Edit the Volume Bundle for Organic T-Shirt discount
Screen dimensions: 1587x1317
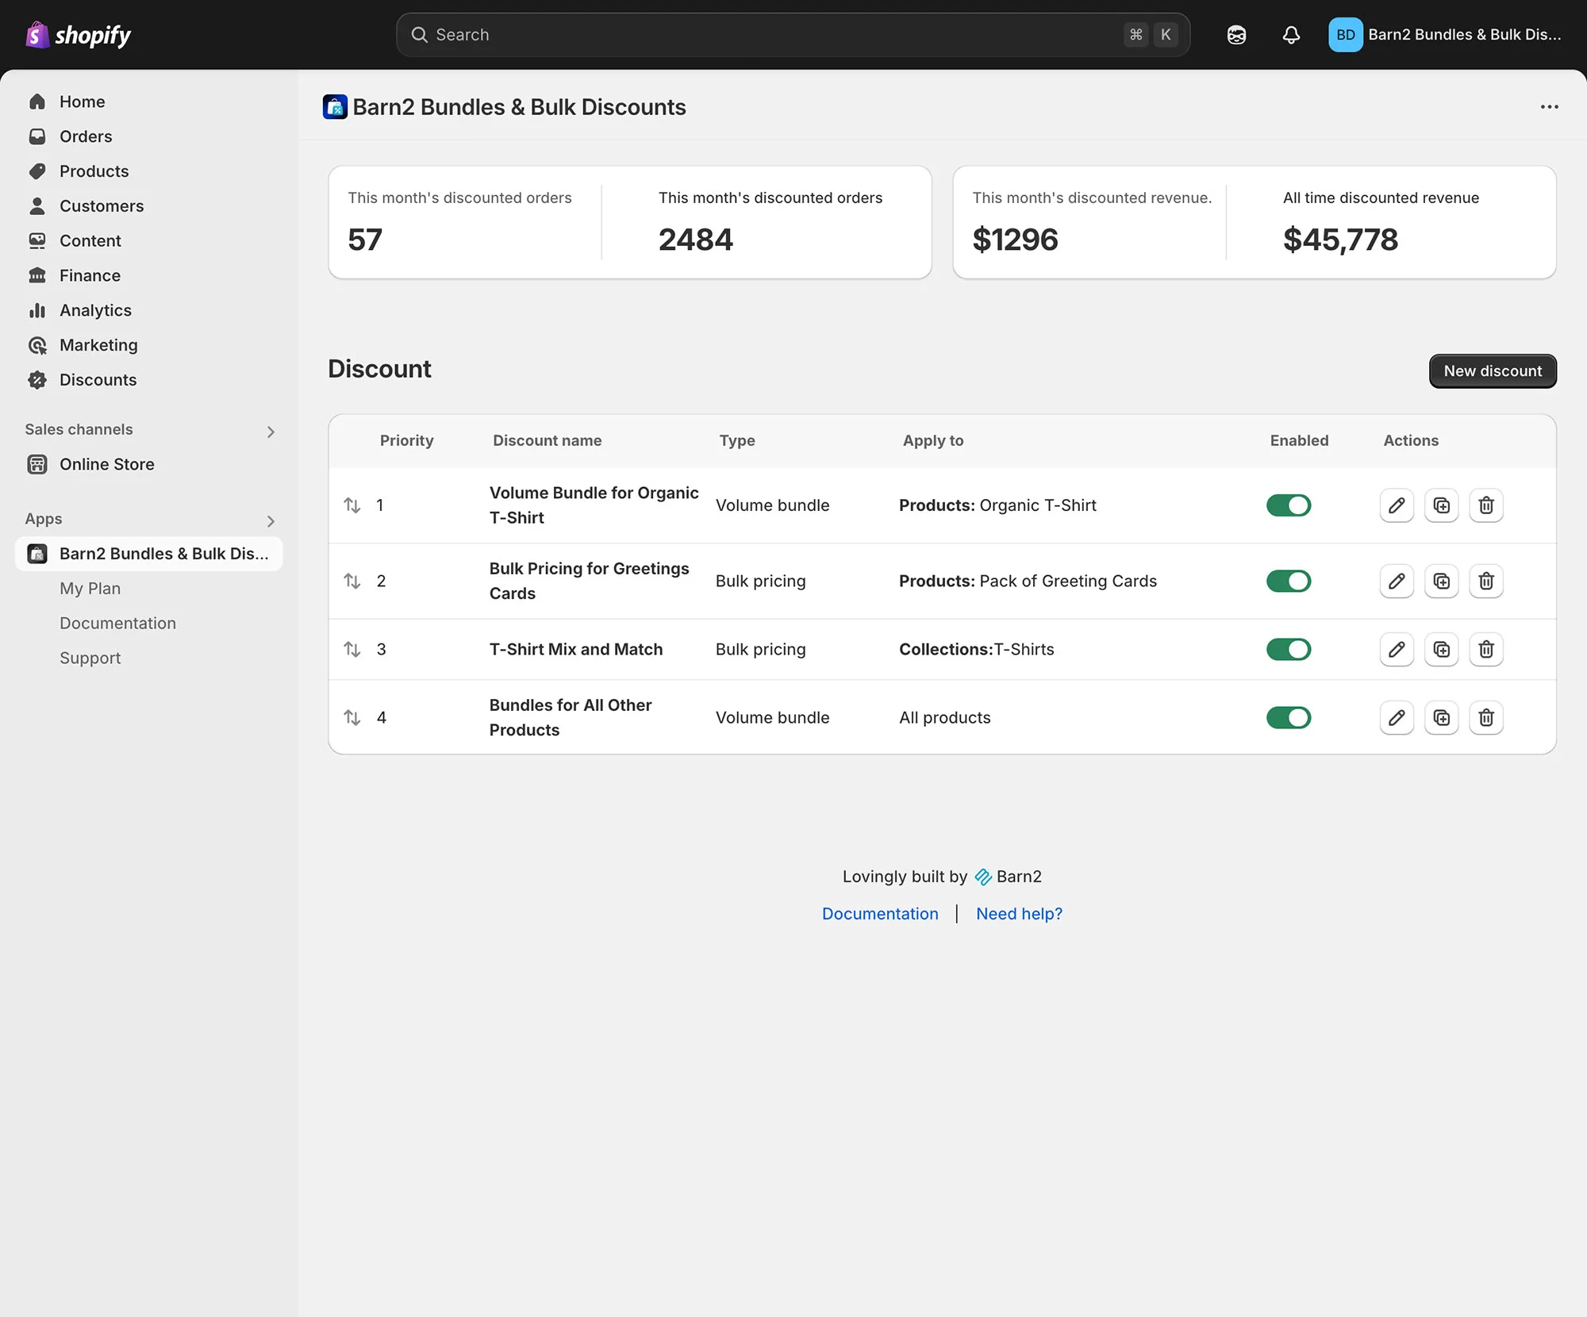(x=1396, y=505)
